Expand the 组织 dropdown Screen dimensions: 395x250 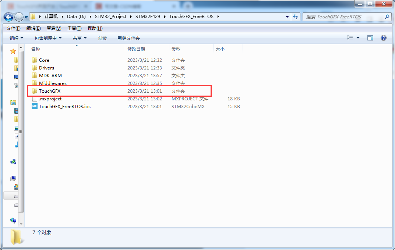click(x=16, y=38)
